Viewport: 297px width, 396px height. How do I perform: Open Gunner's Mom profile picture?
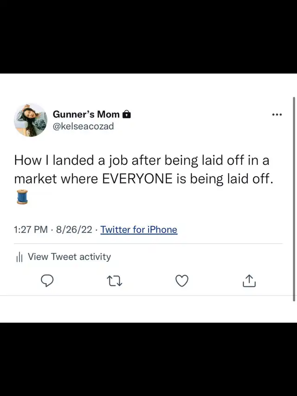point(31,120)
